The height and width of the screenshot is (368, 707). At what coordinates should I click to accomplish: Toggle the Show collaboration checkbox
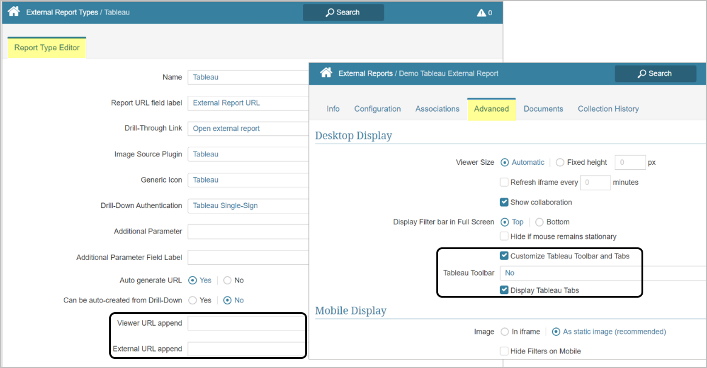504,202
